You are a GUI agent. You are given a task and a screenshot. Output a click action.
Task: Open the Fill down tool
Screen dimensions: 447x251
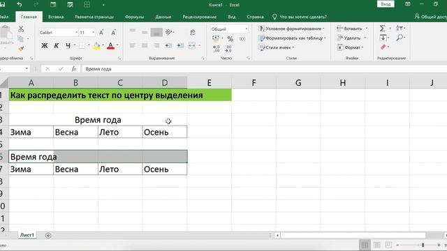pyautogui.click(x=383, y=38)
